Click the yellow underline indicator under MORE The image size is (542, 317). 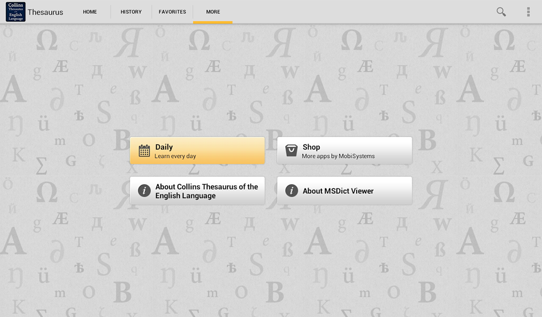[x=213, y=21]
